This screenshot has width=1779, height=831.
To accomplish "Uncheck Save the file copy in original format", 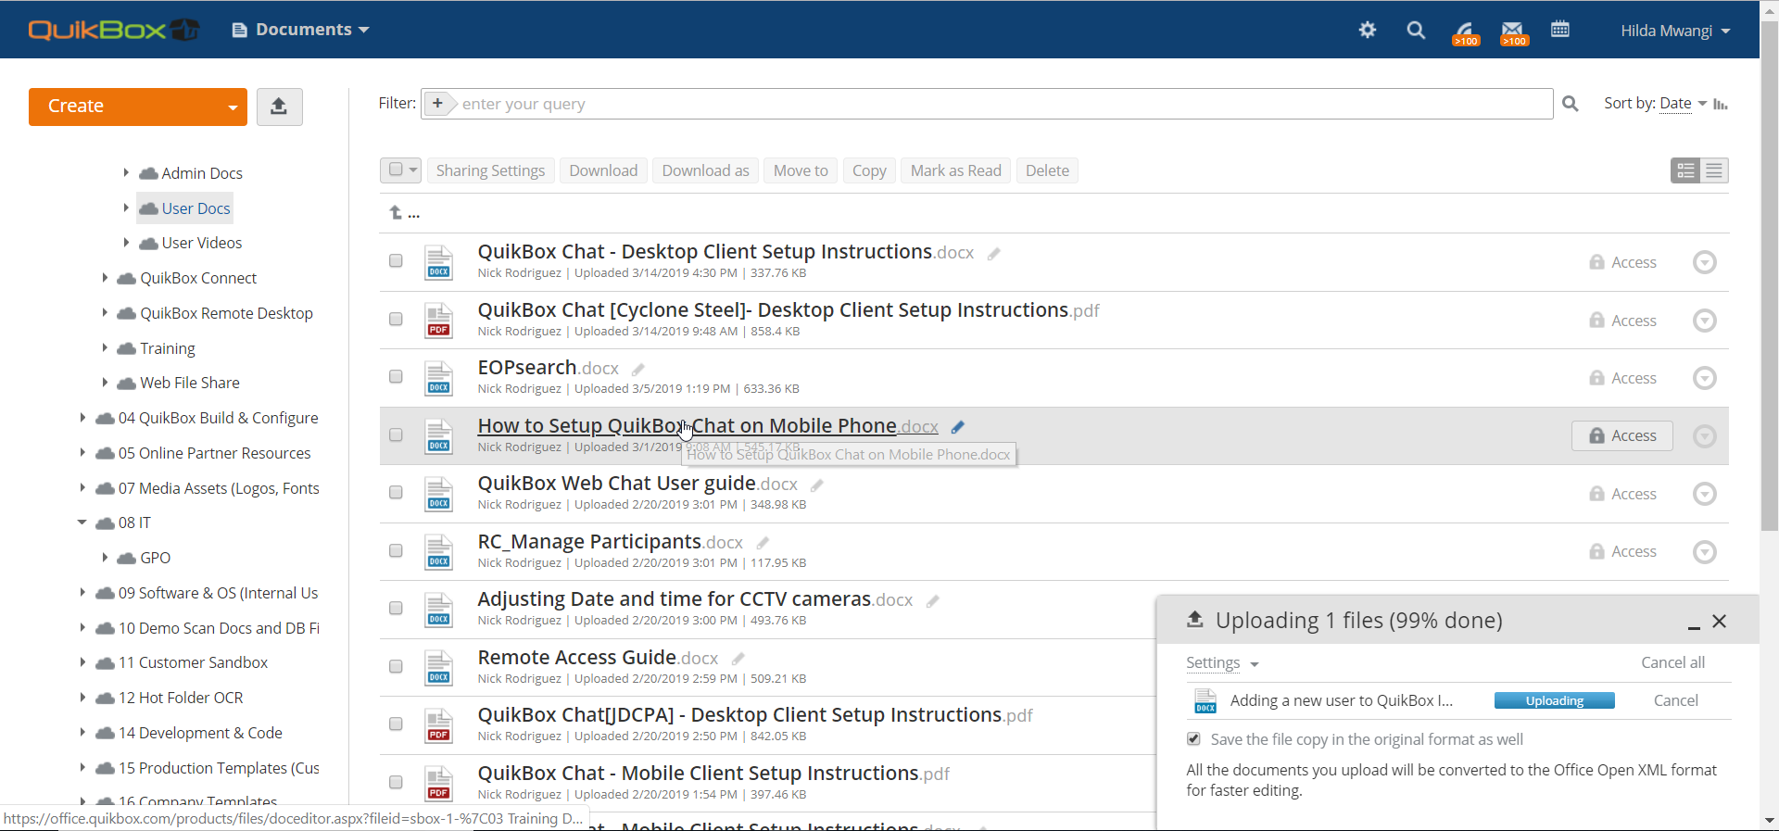I will tap(1193, 739).
